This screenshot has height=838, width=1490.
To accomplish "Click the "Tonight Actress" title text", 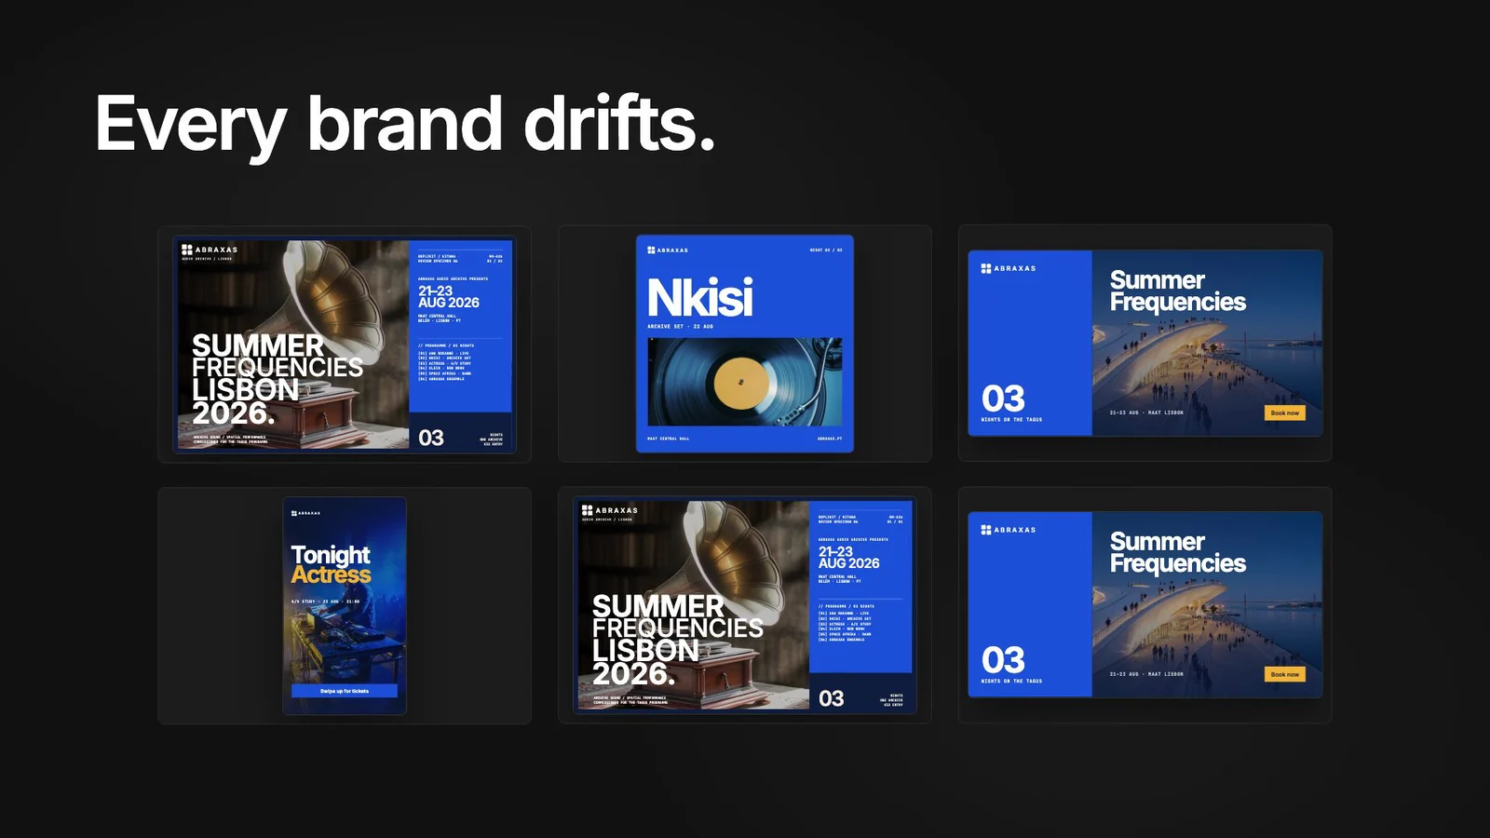I will pyautogui.click(x=331, y=565).
